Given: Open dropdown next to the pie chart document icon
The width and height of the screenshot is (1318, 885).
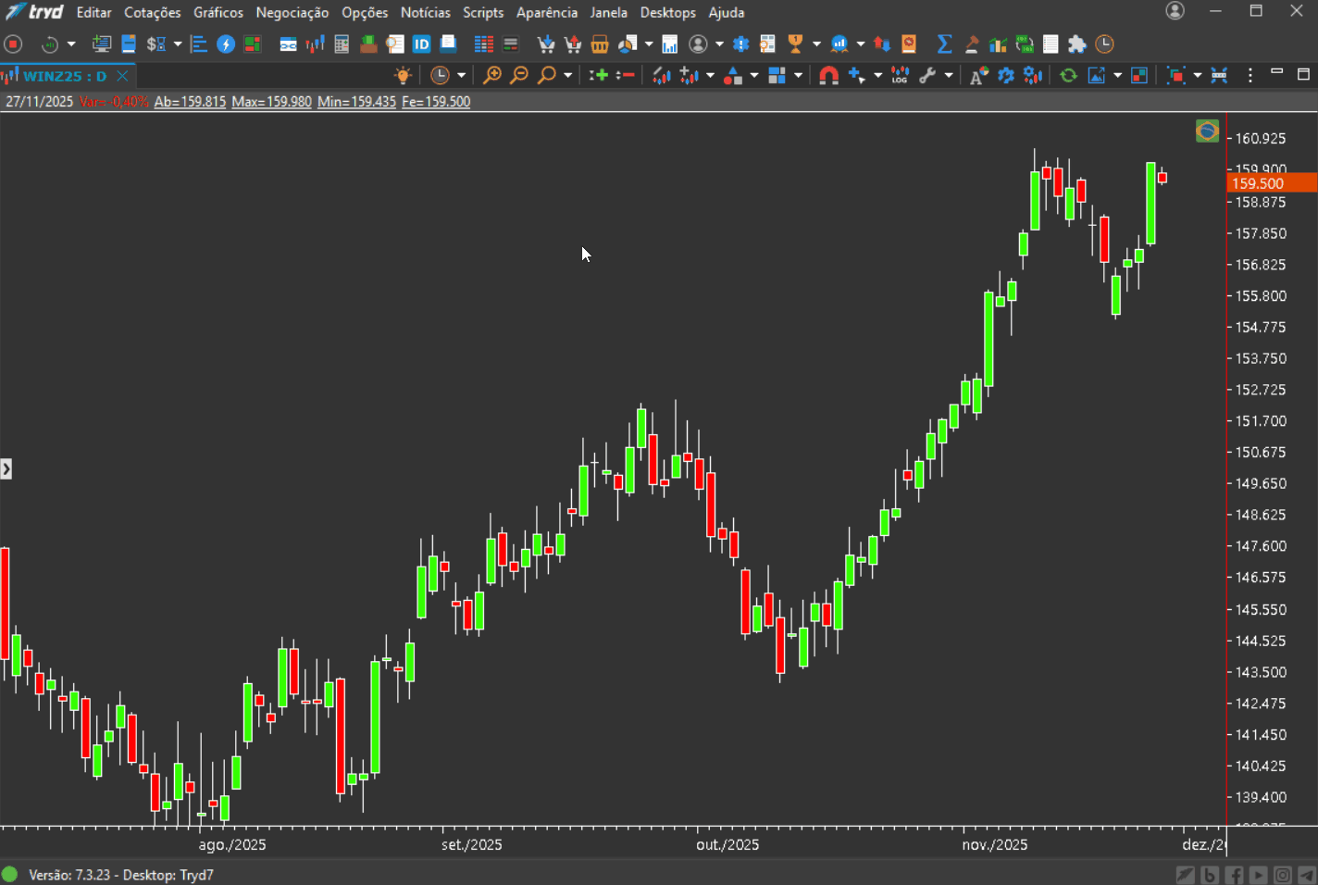Looking at the screenshot, I should coord(649,44).
